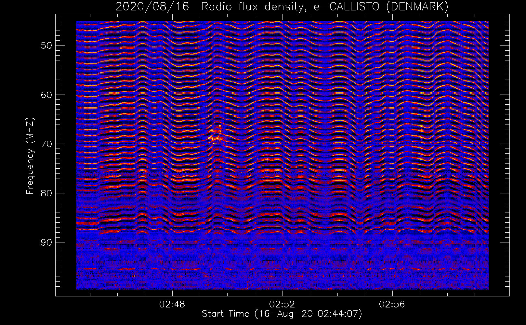Click the 'Frequency (MHZ)' axis label

[x=30, y=156]
